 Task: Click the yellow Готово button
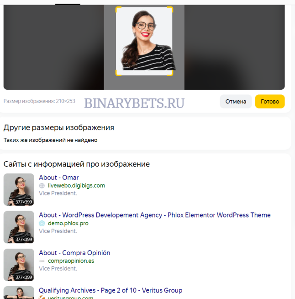click(x=270, y=102)
